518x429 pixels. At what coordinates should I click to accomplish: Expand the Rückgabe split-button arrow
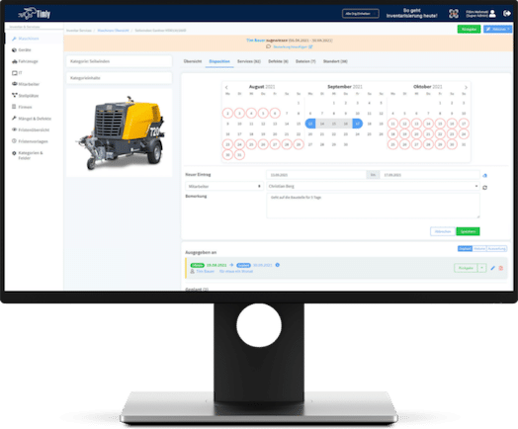[x=482, y=268]
